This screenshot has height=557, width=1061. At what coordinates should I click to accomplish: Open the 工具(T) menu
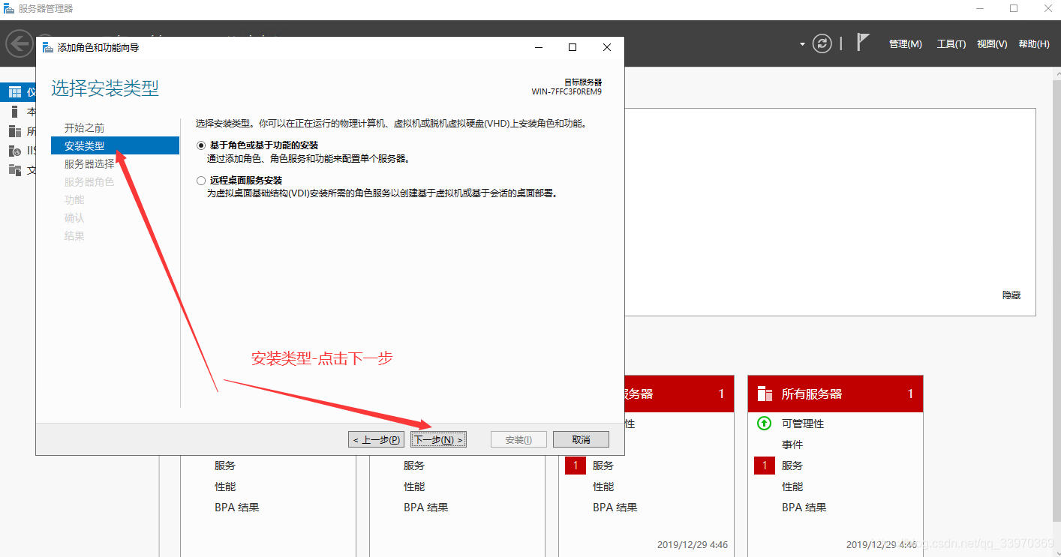(951, 44)
